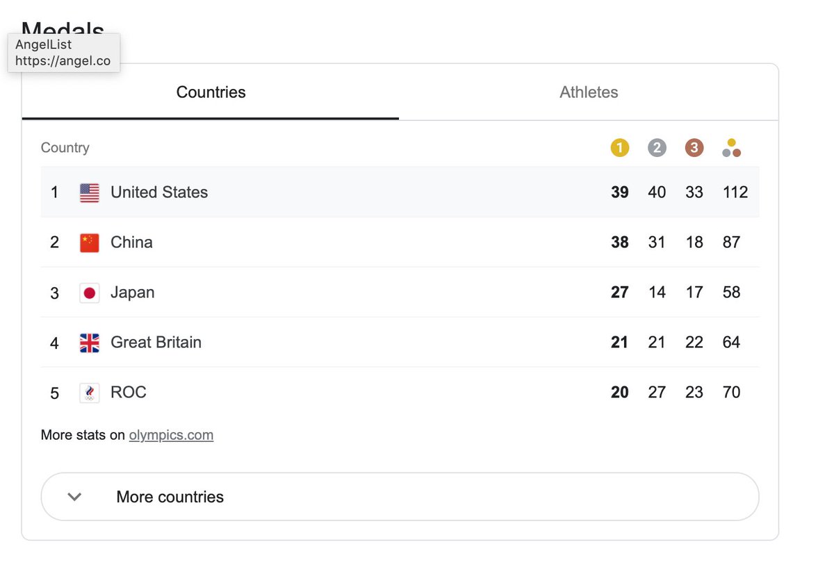
Task: Click the China flag icon
Action: pyautogui.click(x=90, y=242)
